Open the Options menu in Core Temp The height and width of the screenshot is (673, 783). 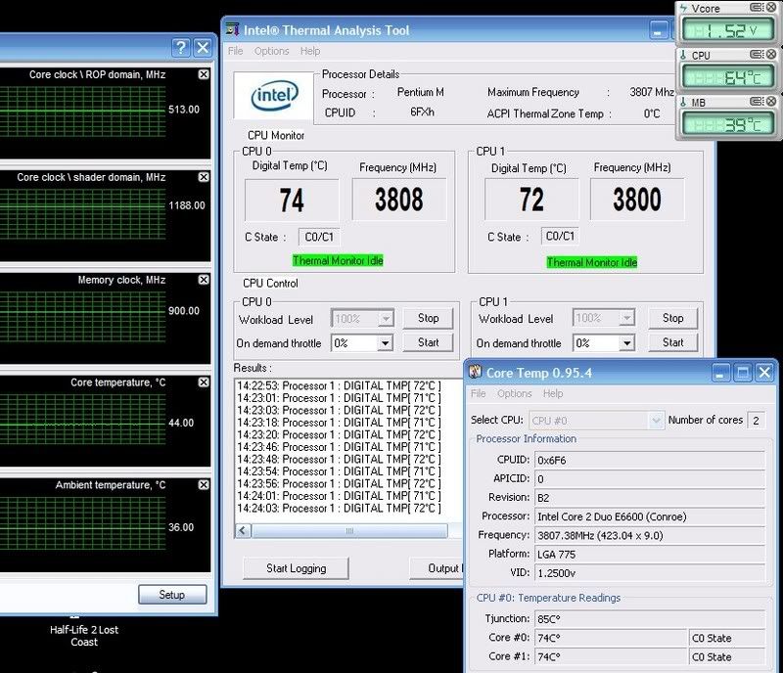click(515, 393)
